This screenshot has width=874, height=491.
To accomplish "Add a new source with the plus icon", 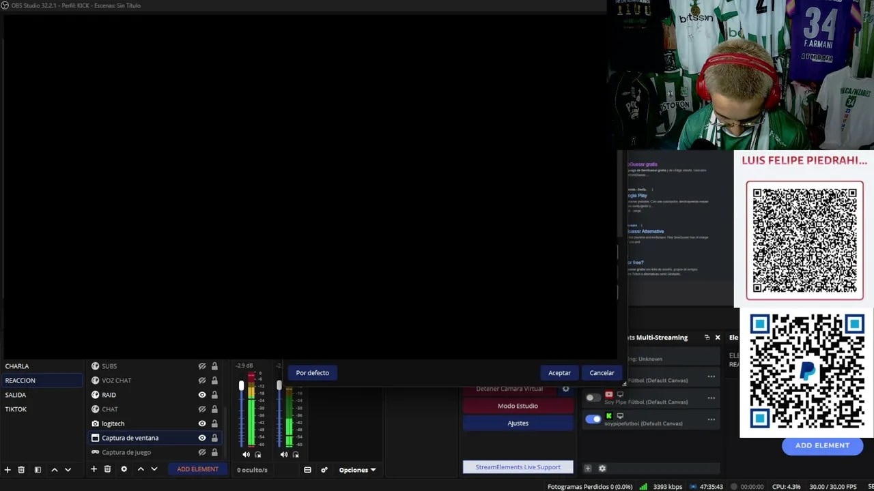I will click(94, 469).
